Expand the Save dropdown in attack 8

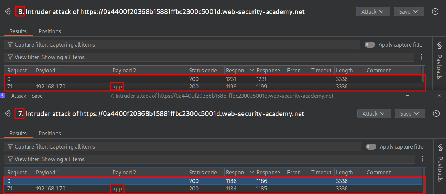pos(409,11)
